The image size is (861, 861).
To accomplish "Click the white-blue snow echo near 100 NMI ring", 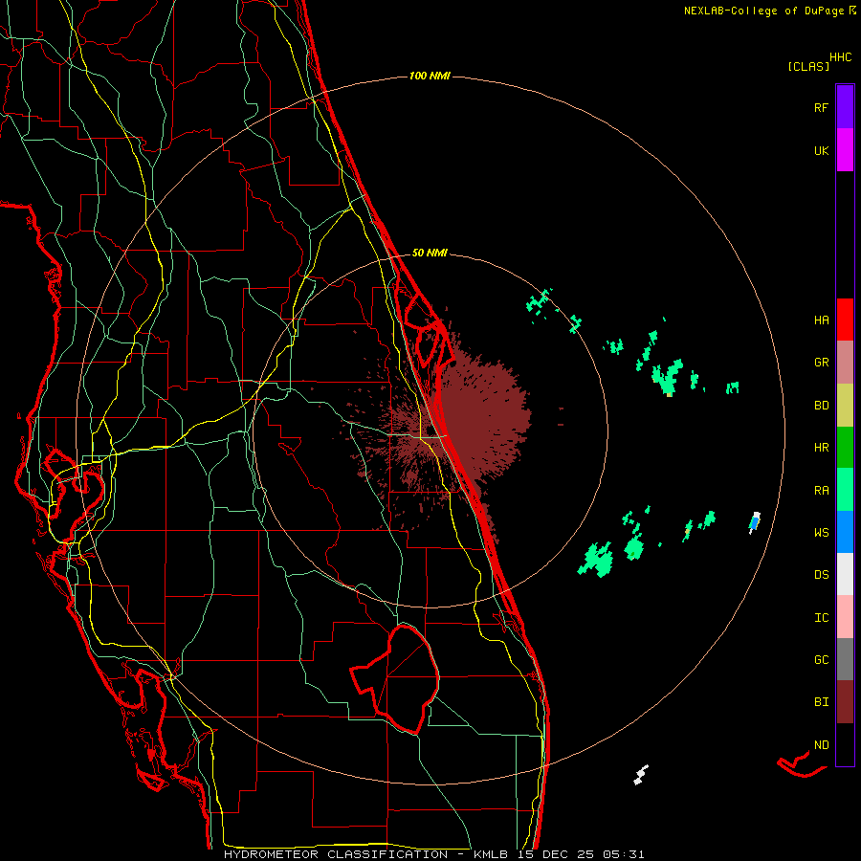I will (x=755, y=522).
